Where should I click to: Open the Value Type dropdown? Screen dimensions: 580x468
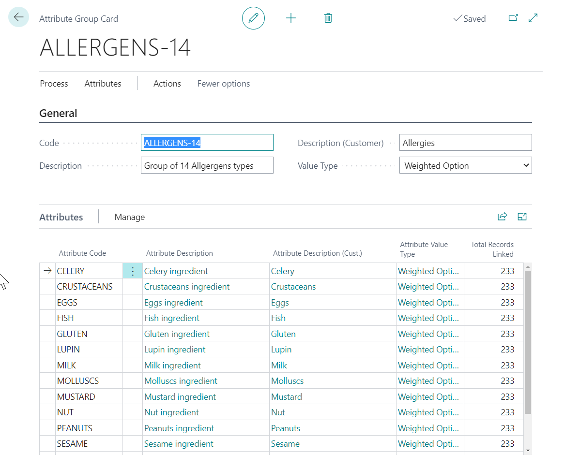466,165
